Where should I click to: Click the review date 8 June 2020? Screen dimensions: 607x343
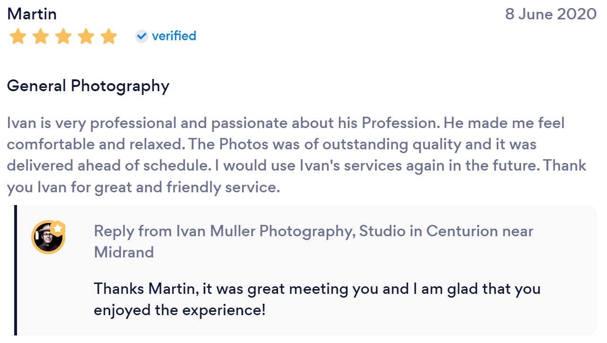click(550, 14)
